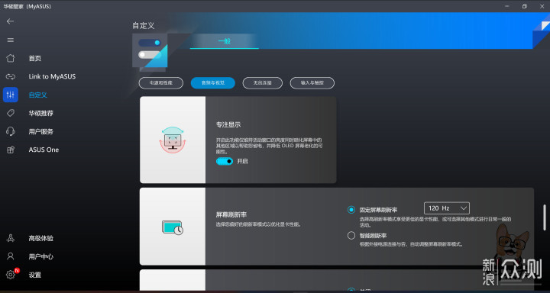Switch to the 一般 tab
Viewport: 550px width, 293px height.
225,41
